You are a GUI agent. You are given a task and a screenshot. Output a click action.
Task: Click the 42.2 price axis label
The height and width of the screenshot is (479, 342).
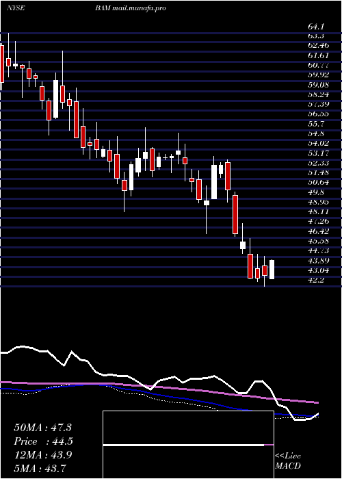(316, 280)
